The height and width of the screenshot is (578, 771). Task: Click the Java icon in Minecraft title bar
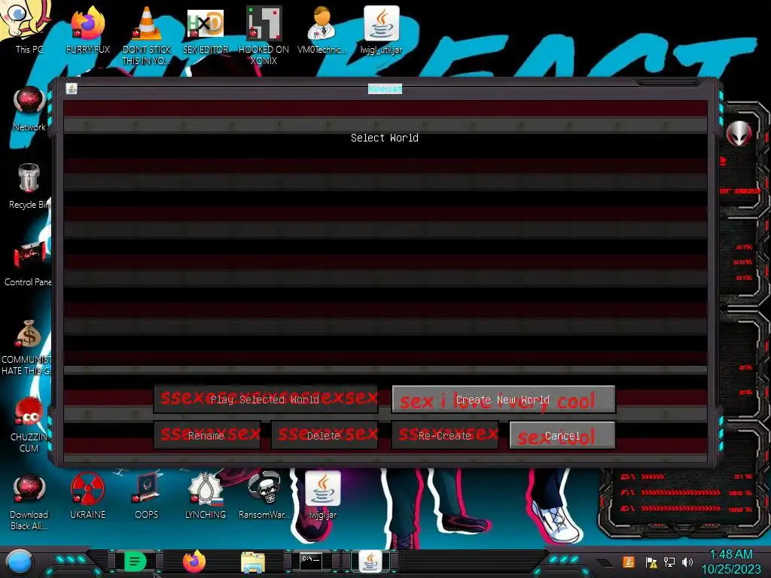(72, 89)
